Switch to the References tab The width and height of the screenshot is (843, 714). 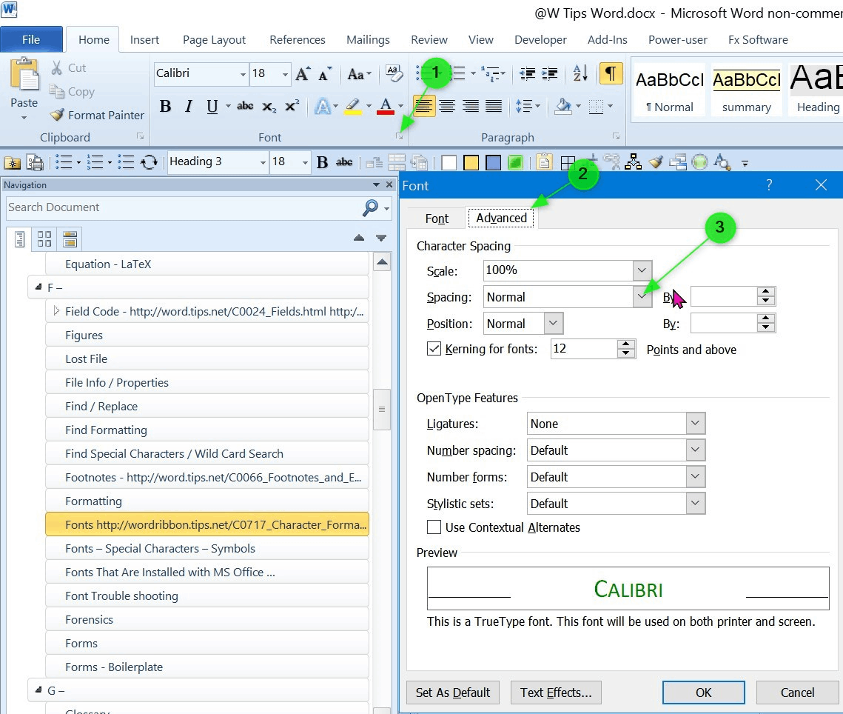(x=298, y=40)
